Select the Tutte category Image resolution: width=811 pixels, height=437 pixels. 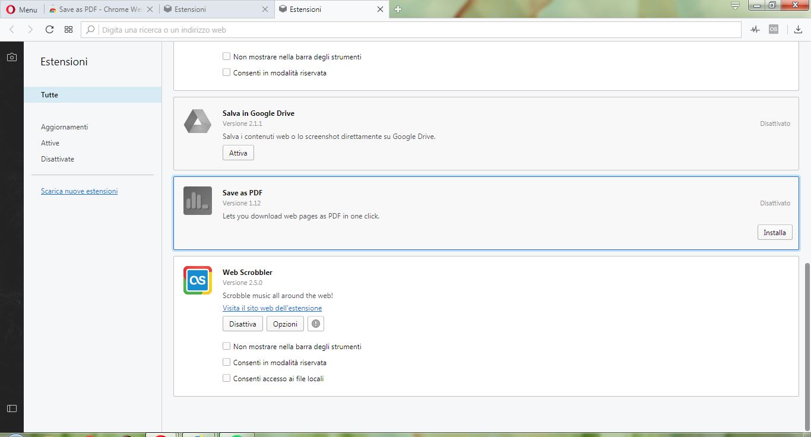93,95
